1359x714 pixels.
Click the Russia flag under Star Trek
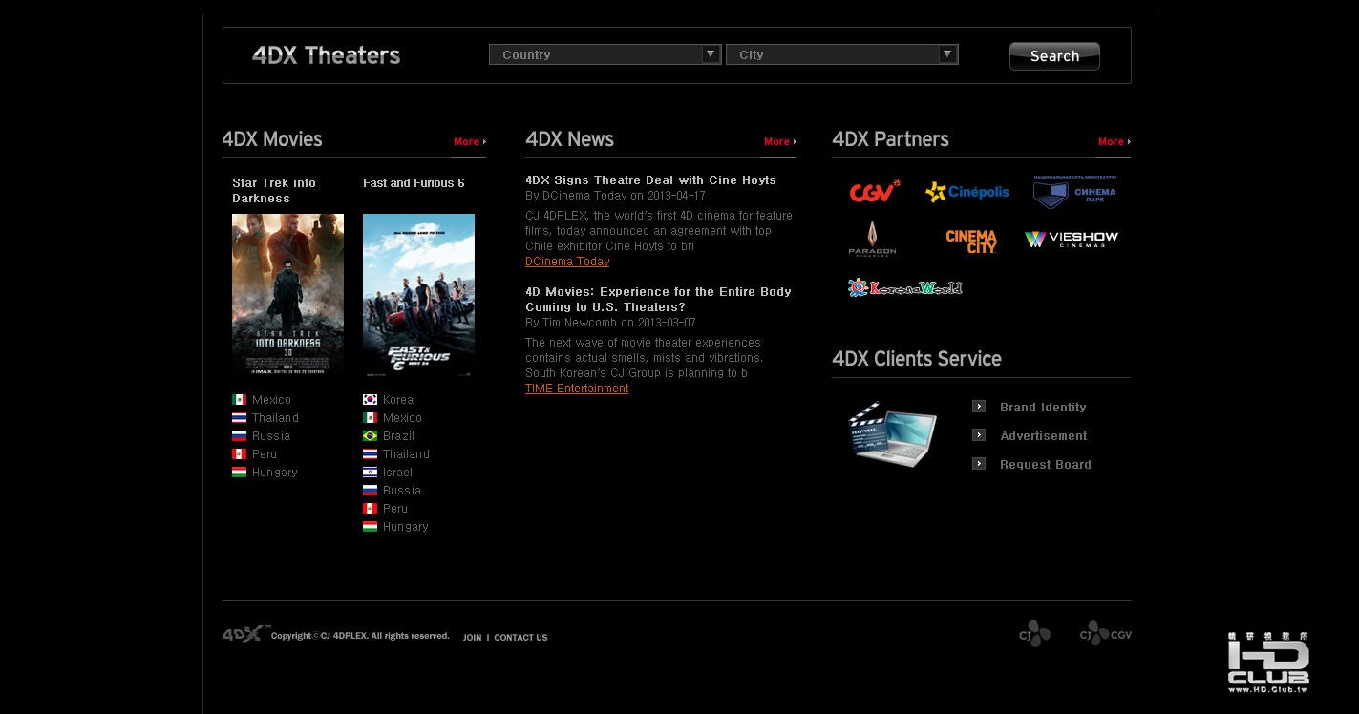[239, 436]
